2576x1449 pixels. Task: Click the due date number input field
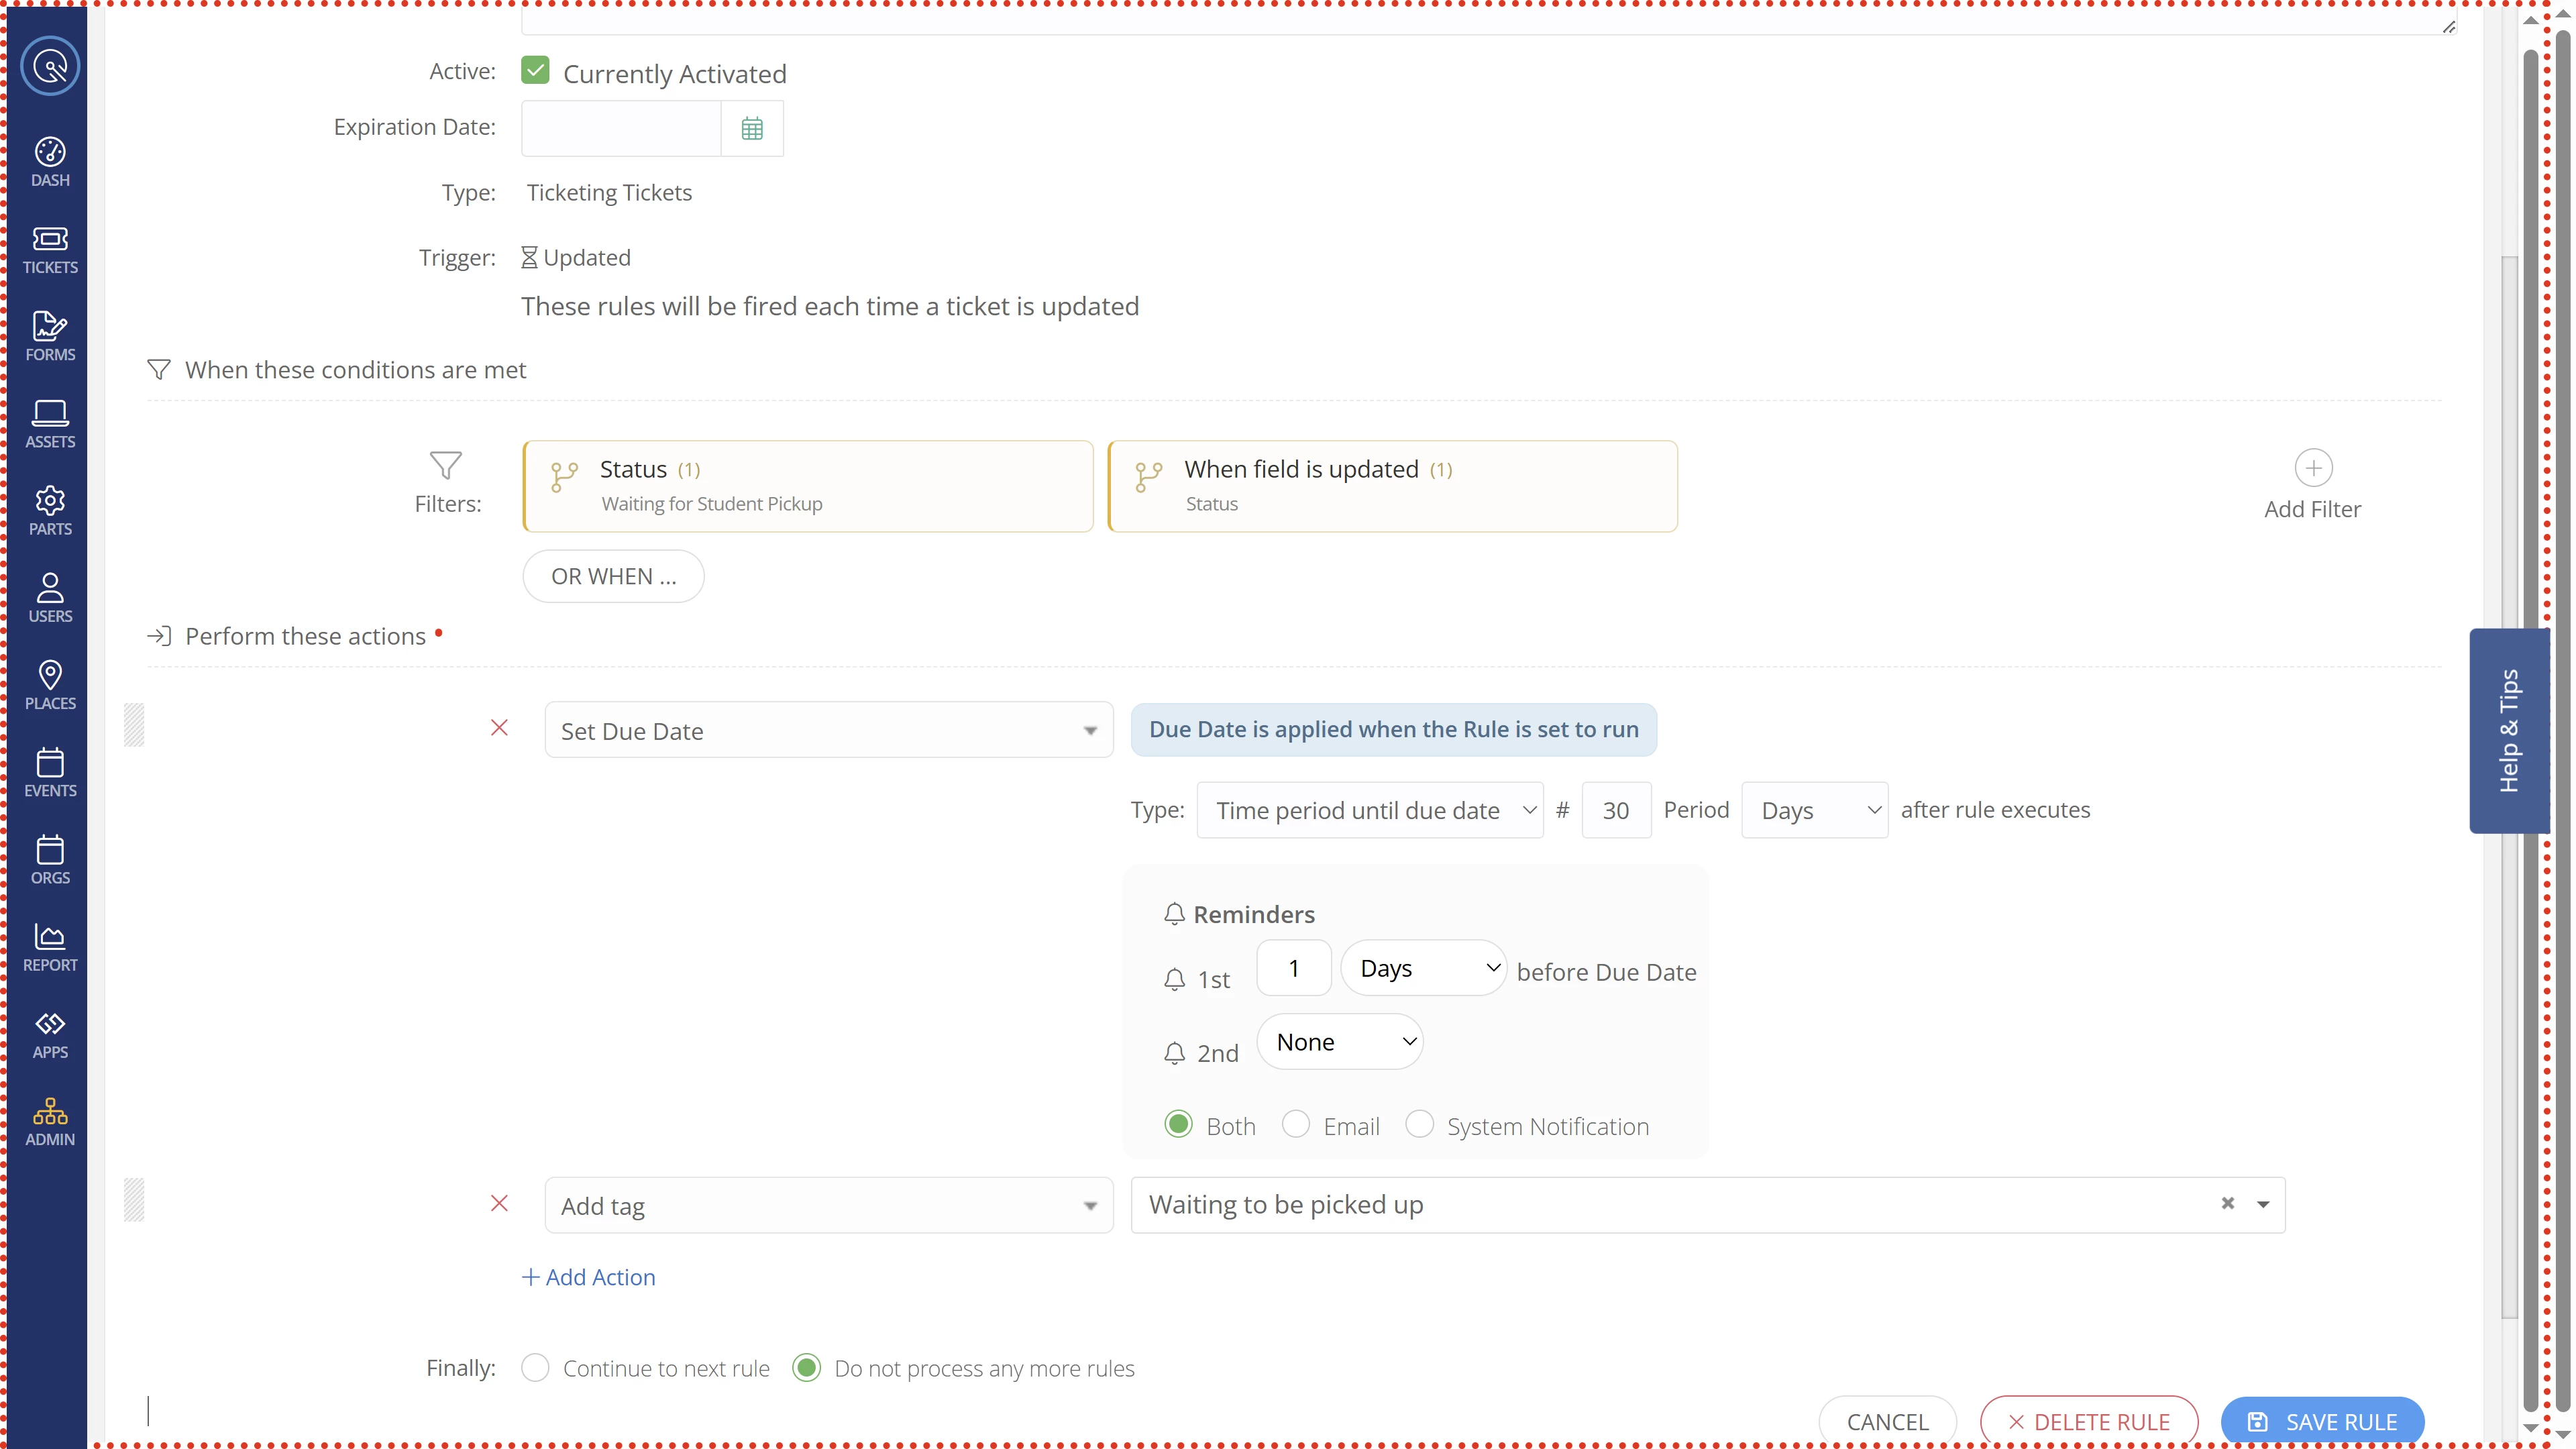point(1616,810)
